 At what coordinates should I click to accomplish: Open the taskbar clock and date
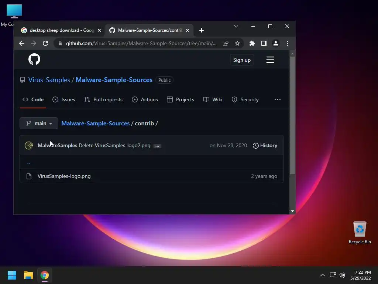[360, 275]
